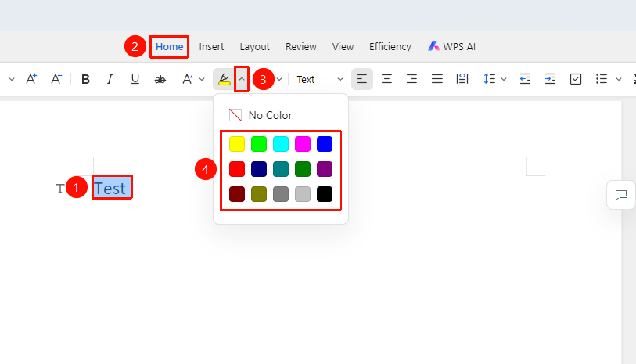Toggle italic formatting
Image resolution: width=636 pixels, height=364 pixels.
[110, 79]
